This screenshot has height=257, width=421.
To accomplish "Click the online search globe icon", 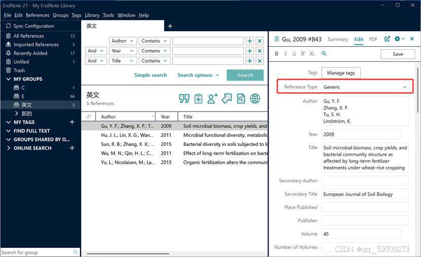I will [x=255, y=98].
